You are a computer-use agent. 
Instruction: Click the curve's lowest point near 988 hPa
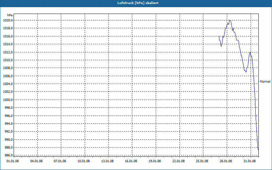click(x=258, y=149)
